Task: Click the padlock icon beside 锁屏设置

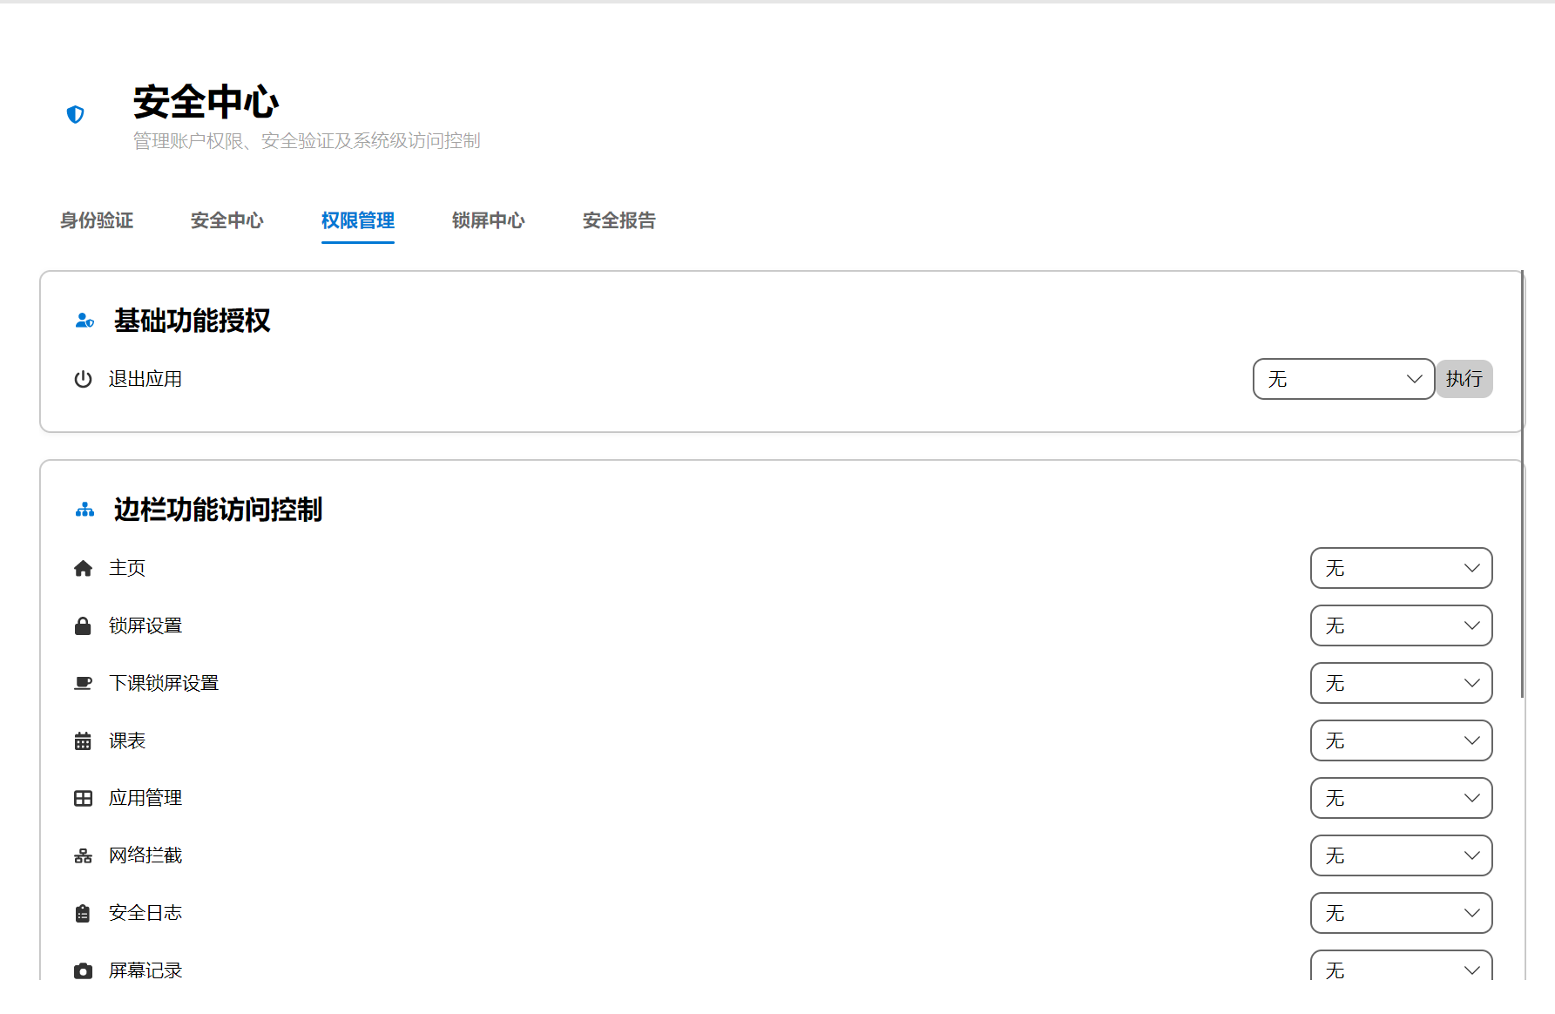Action: tap(83, 625)
